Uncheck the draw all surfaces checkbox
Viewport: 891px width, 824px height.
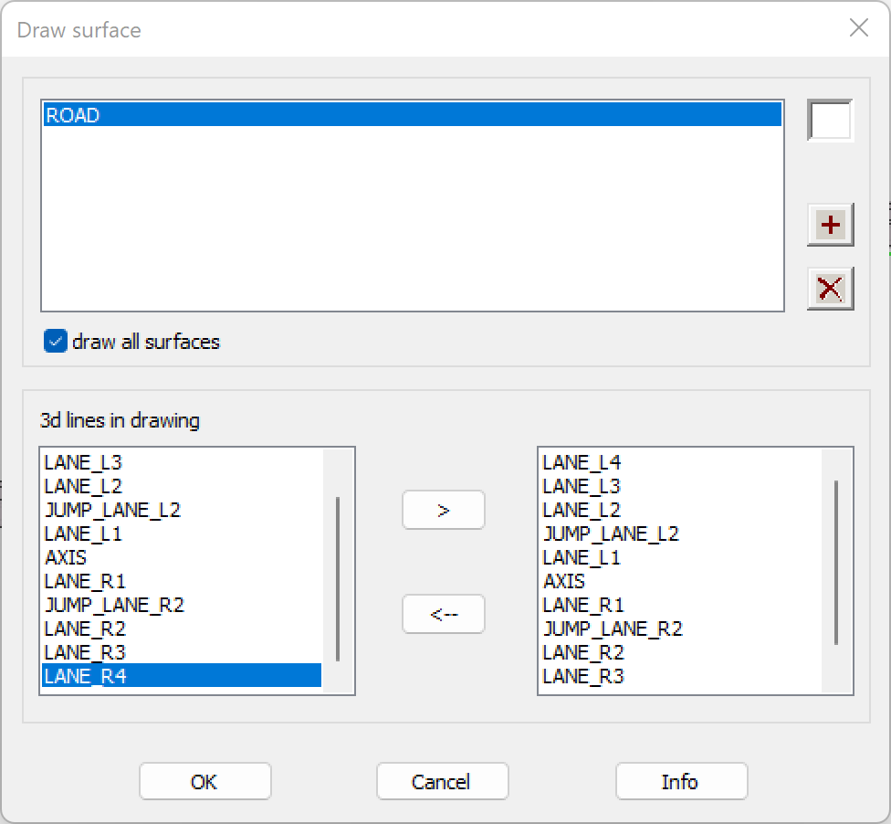(56, 342)
